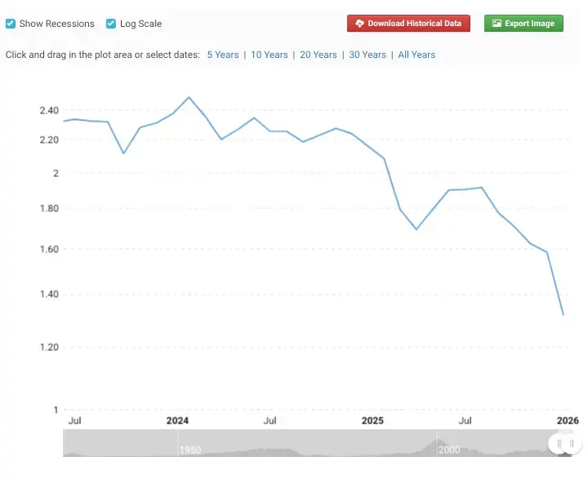Screen dimensions: 588x479
Task: Click the chart line's highest peak above 2.40
Action: point(189,97)
